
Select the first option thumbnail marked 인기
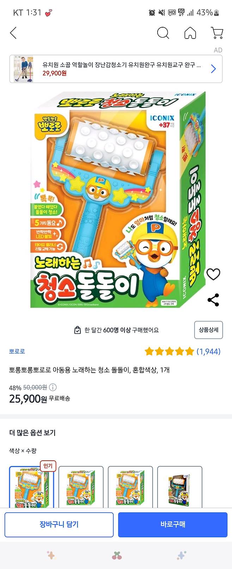click(x=31, y=487)
